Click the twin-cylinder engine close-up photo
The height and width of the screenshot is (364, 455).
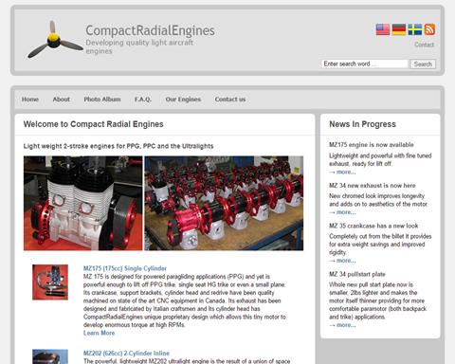83,203
